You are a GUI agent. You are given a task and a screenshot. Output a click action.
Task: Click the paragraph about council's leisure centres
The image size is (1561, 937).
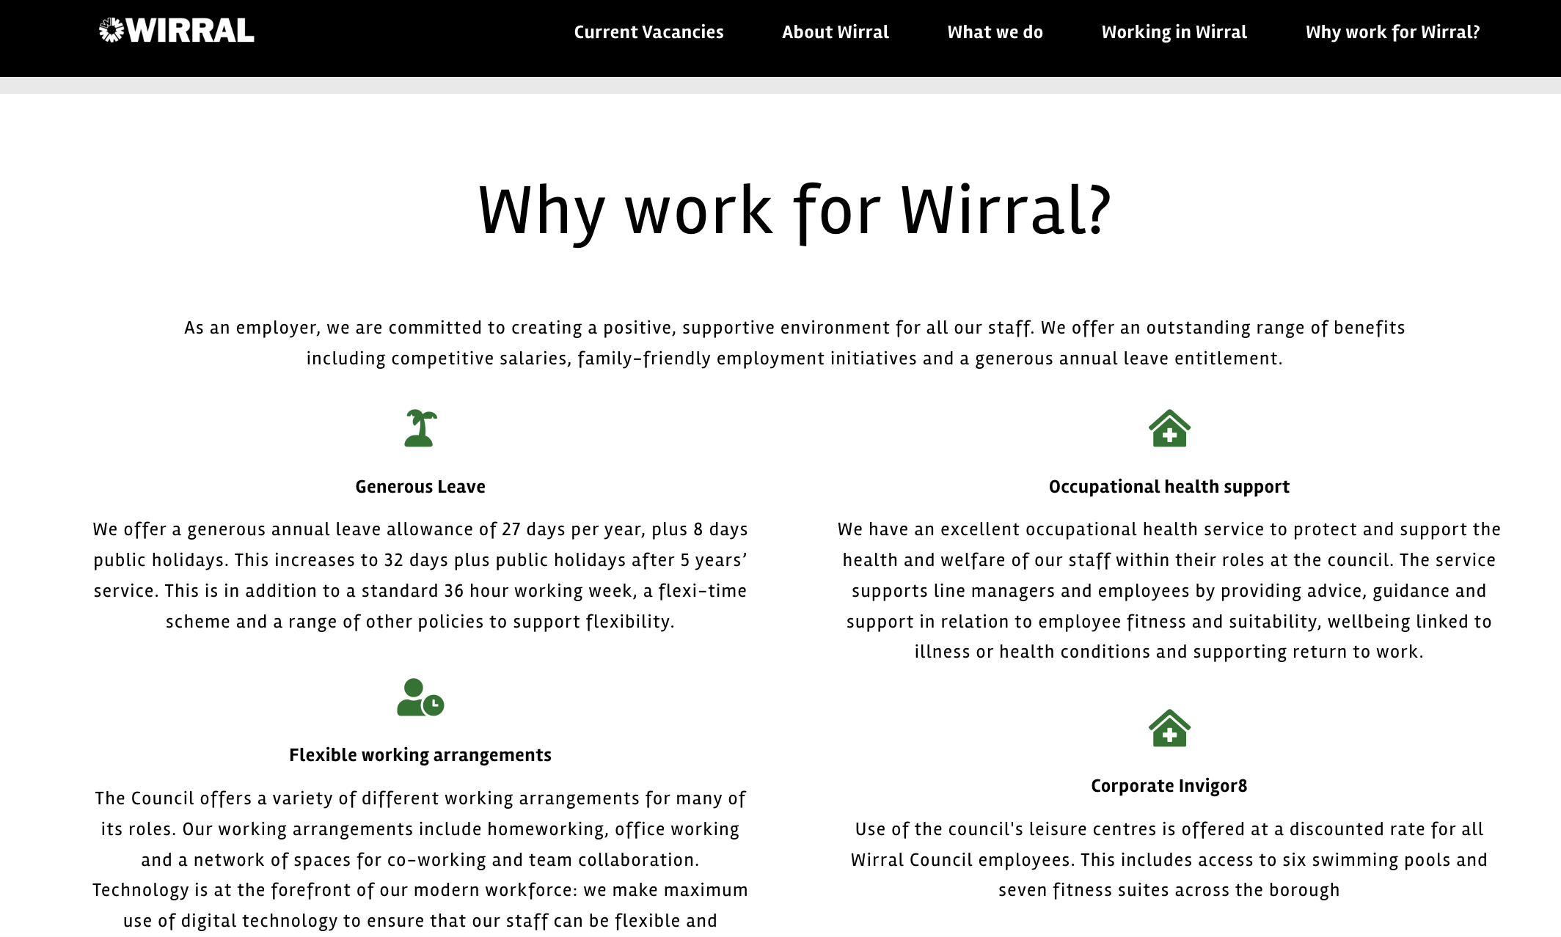(1169, 859)
